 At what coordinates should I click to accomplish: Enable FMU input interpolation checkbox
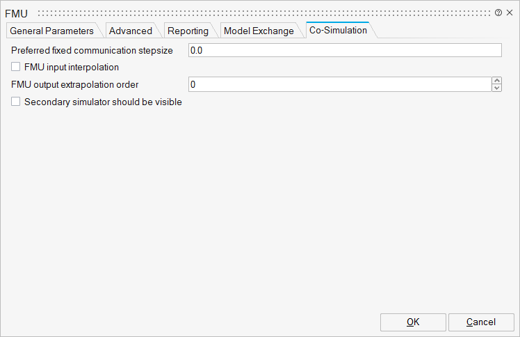pos(16,68)
